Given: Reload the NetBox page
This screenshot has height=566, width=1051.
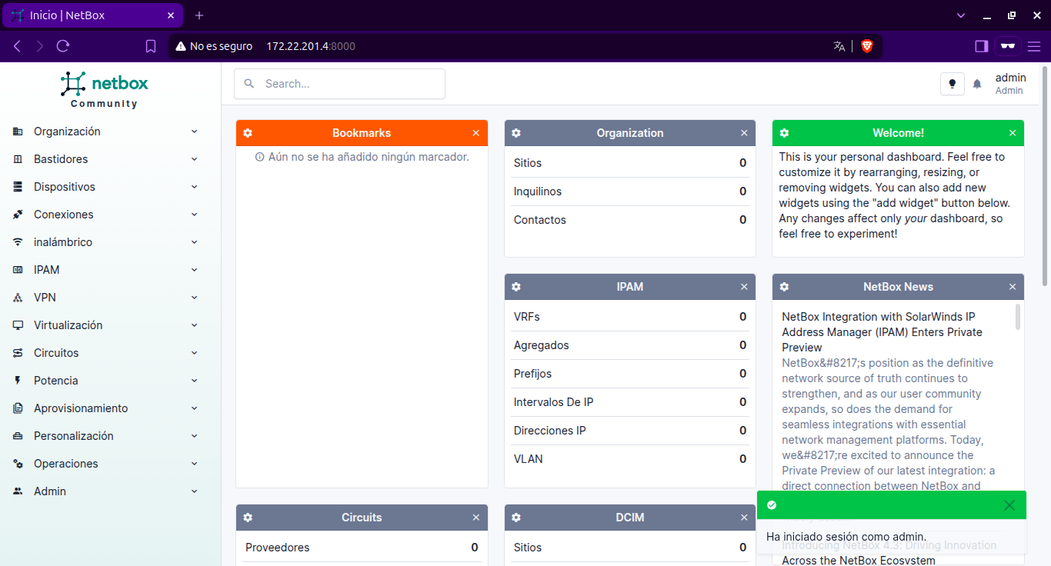Looking at the screenshot, I should [x=63, y=46].
